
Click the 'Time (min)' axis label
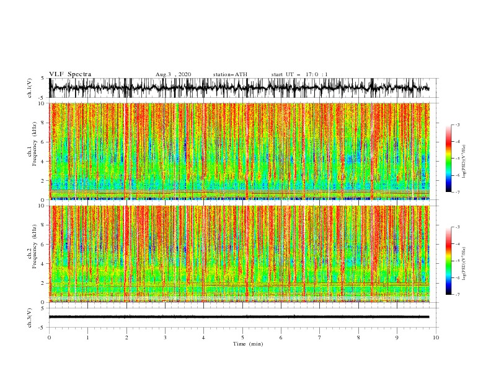248,344
